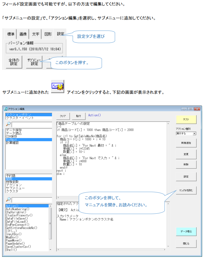Select AutoNumbering() in the function list
Image resolution: width=203 pixels, height=258 pixels.
point(27,209)
